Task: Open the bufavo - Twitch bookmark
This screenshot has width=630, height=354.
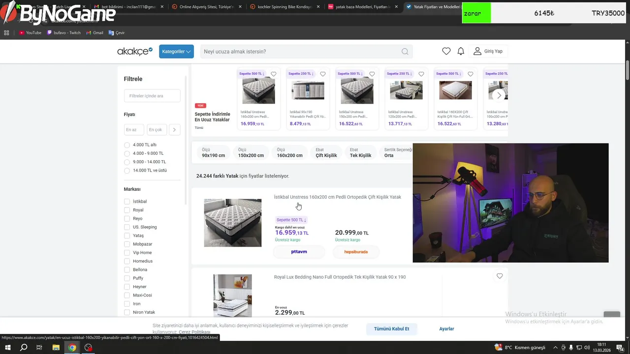Action: pyautogui.click(x=63, y=33)
